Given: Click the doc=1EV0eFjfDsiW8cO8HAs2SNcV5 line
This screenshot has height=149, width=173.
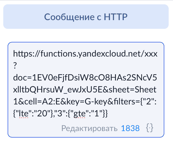Looking at the screenshot, I should [85, 77].
